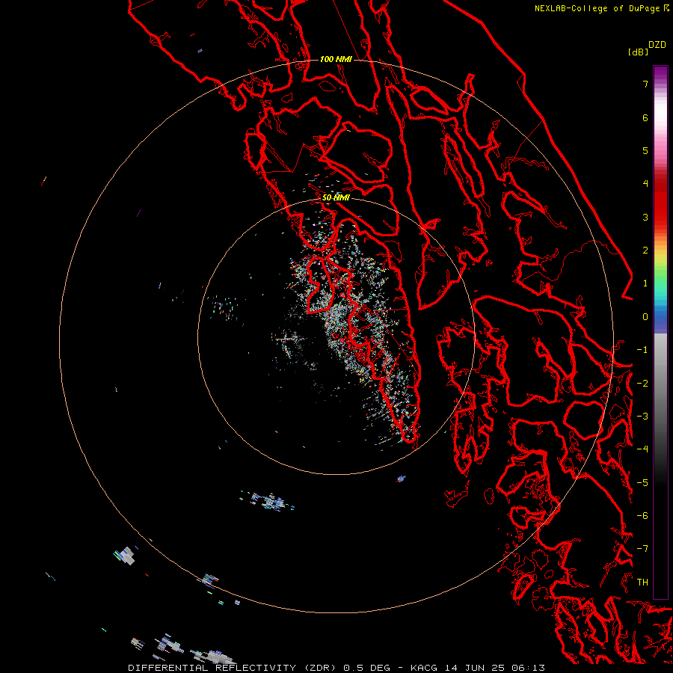
Task: Pick the -7 label on the scale
Action: click(642, 549)
